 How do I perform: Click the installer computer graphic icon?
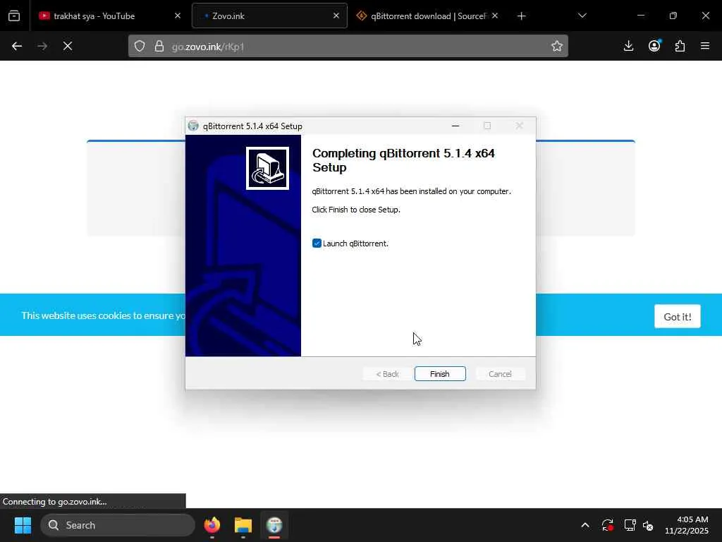point(267,168)
